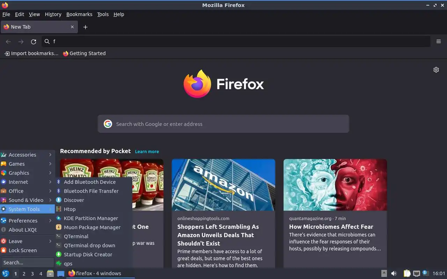Open the File menu
Viewport: 447px width, 279px height.
pyautogui.click(x=6, y=14)
